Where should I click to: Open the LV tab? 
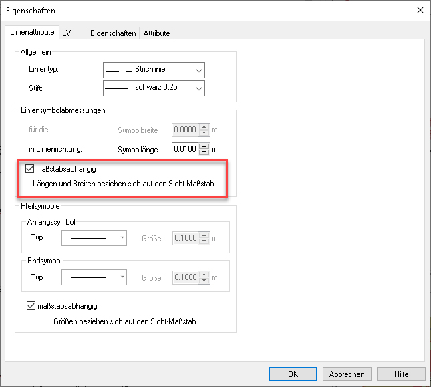(x=72, y=33)
